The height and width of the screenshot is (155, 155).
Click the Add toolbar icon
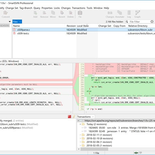pos(35,13)
